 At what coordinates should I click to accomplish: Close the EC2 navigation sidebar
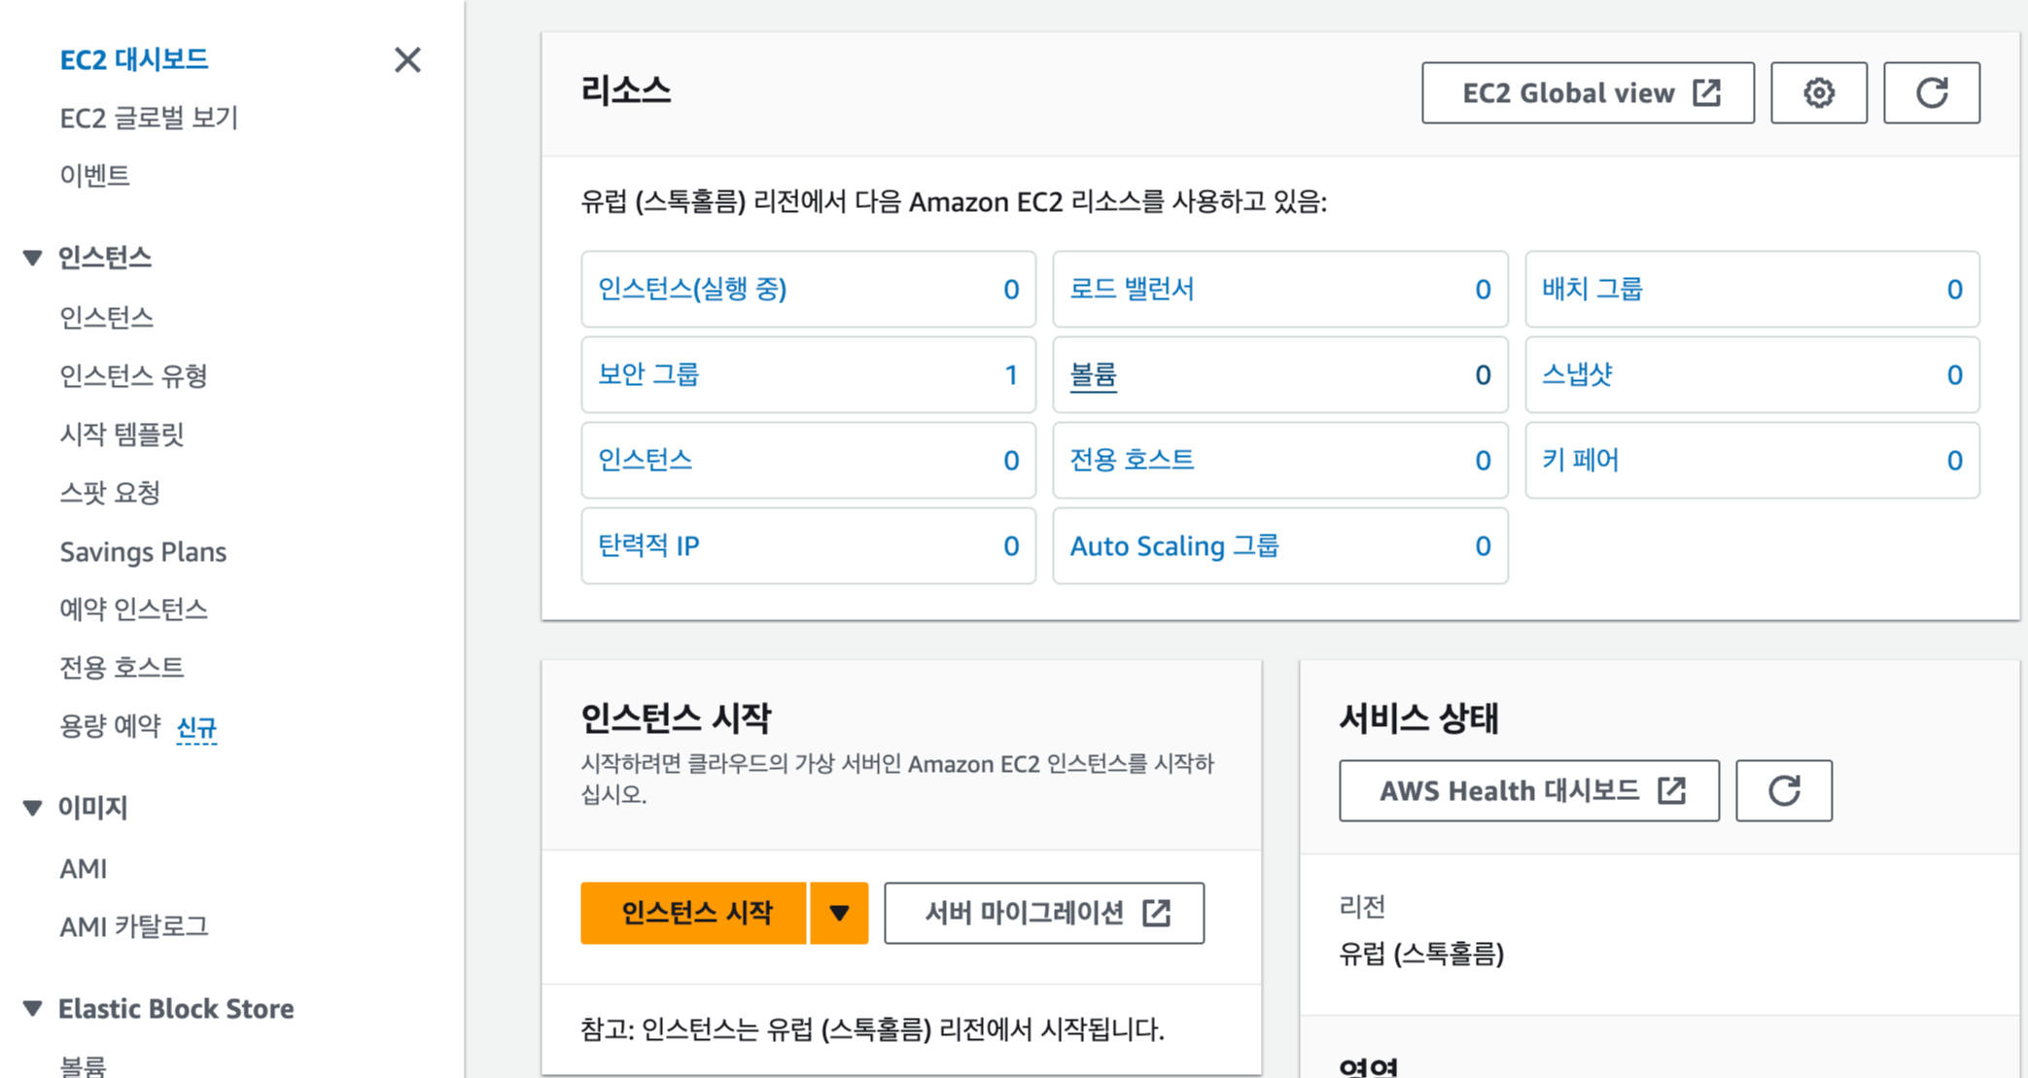(x=407, y=60)
